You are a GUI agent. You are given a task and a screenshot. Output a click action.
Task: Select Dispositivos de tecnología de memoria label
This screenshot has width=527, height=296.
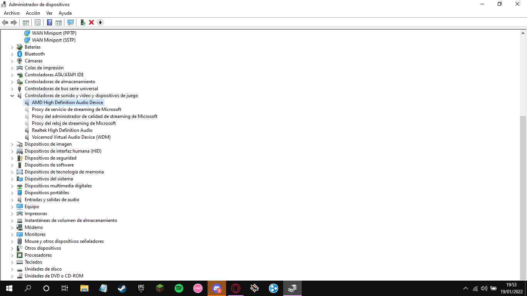pos(64,172)
